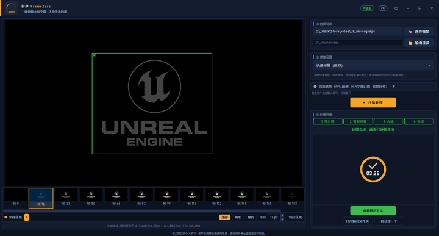Click the green 查看前后对比 button
The image size is (439, 236).
point(373,210)
